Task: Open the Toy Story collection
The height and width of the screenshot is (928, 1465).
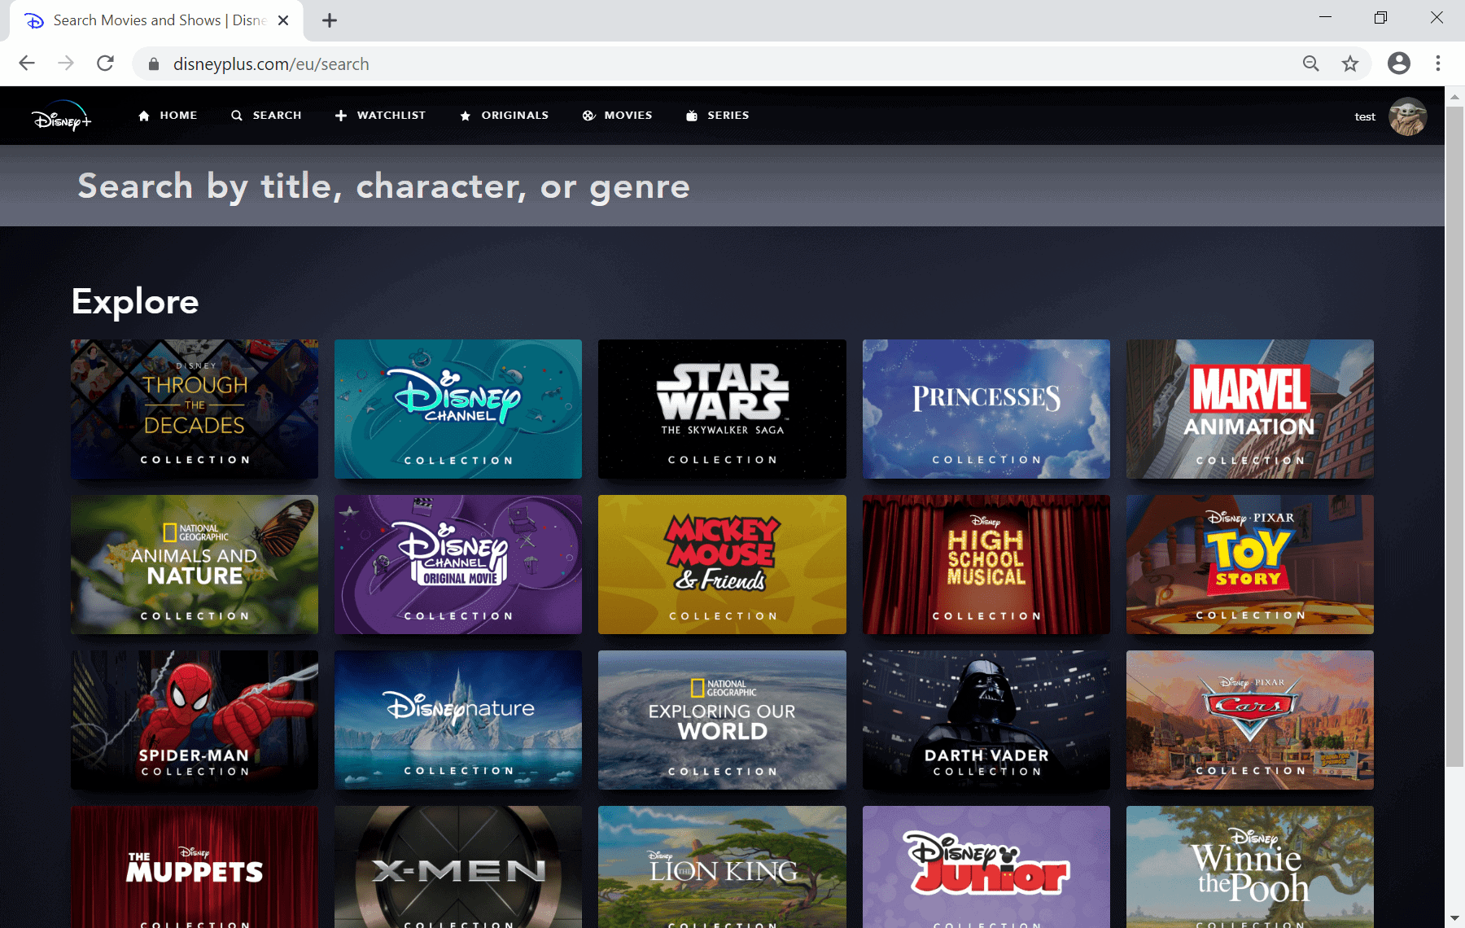Action: (1249, 564)
